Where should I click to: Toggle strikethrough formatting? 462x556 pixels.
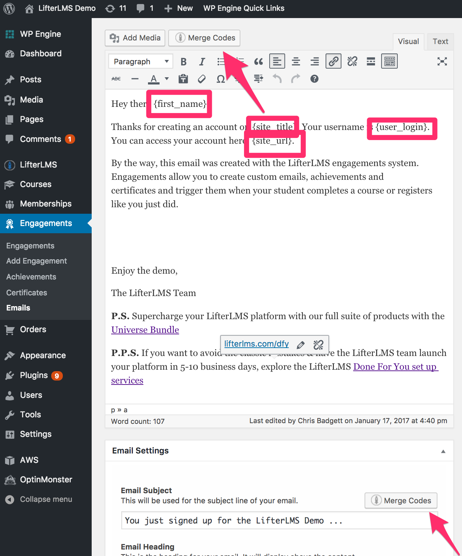(115, 79)
